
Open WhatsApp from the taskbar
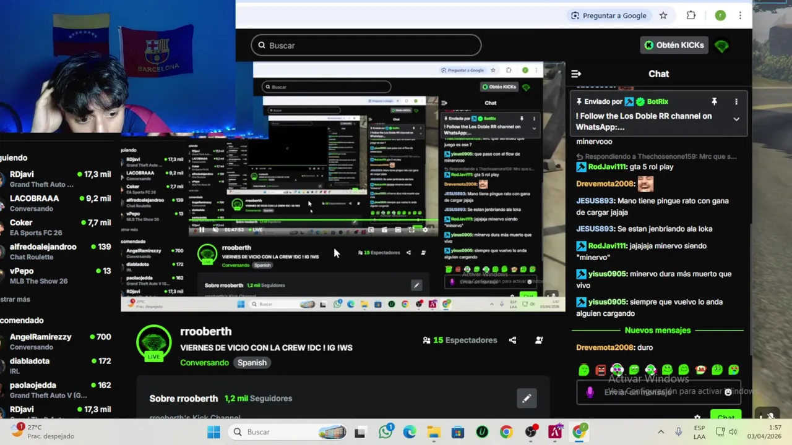(x=385, y=432)
